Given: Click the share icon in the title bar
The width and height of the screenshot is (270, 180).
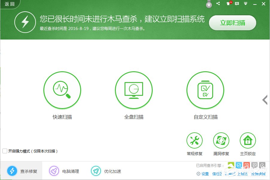Looking at the screenshot, I should click(218, 4).
